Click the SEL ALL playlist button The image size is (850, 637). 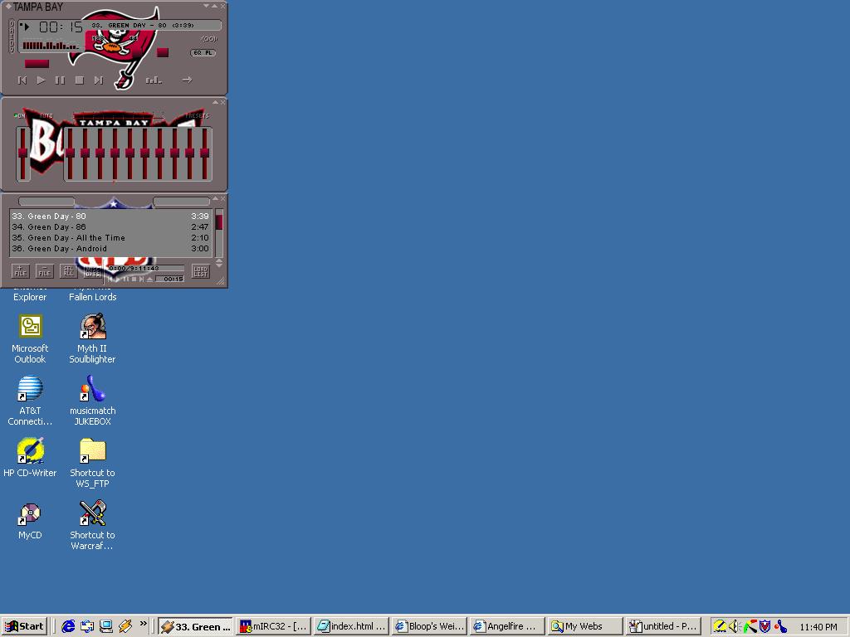pos(68,271)
